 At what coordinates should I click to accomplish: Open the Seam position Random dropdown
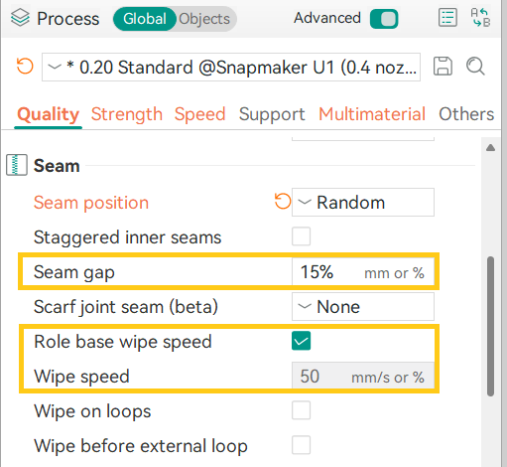(x=363, y=203)
